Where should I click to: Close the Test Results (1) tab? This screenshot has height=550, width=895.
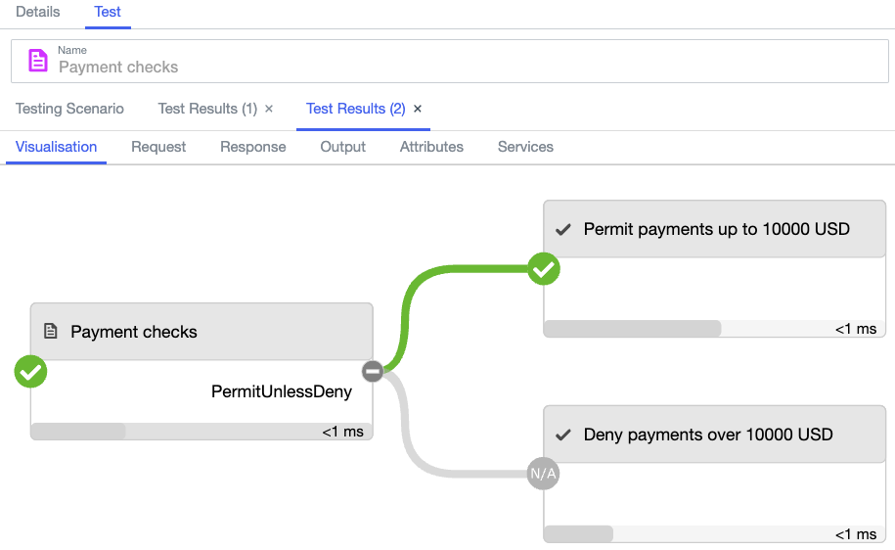[x=269, y=109]
